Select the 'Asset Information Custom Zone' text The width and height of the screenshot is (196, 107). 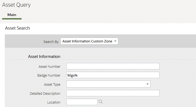(x=87, y=41)
